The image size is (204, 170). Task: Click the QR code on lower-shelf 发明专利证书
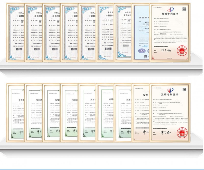coord(184,90)
